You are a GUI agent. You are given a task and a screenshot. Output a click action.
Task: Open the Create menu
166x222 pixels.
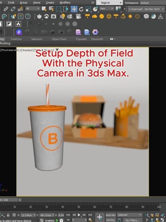click(x=50, y=3)
